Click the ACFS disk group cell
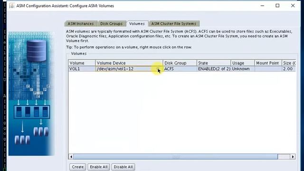Screen dimensions: 304x171 coord(180,69)
